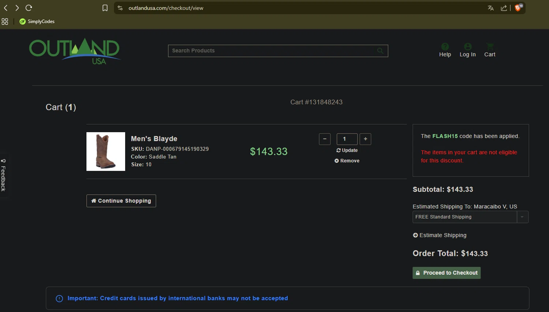
Task: Open the Log In menu item
Action: tap(468, 50)
